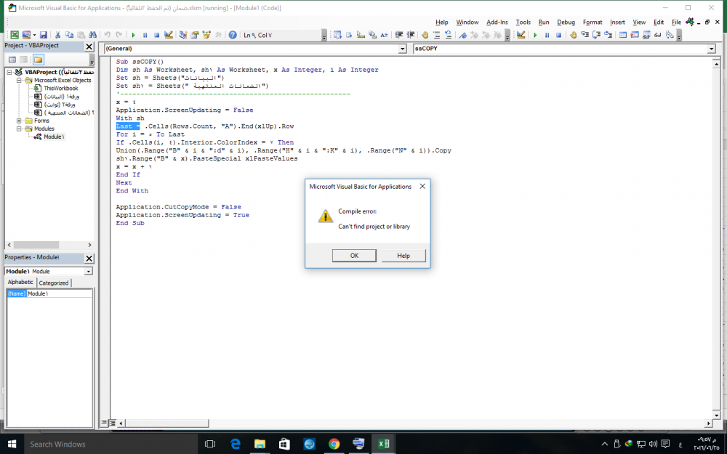Viewport: 727px width, 454px height.
Task: Click the Copy icon in Standard toolbar
Action: [x=69, y=35]
